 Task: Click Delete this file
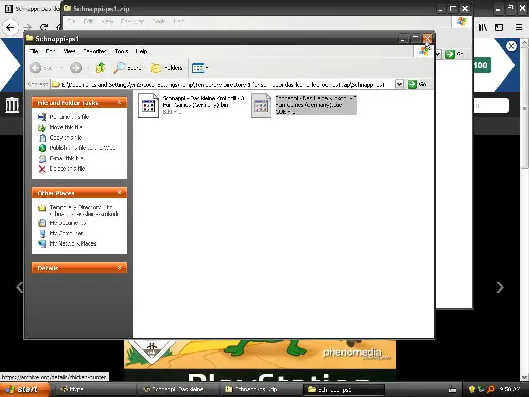(x=67, y=169)
